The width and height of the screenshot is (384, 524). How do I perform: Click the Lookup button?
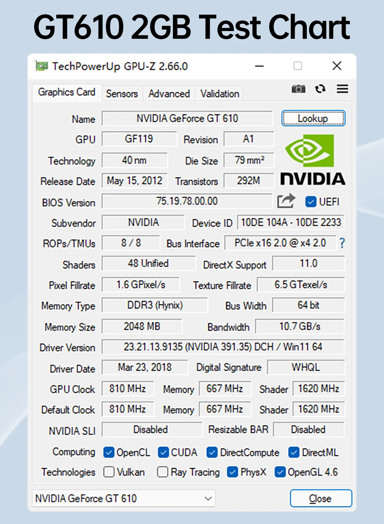tap(313, 118)
